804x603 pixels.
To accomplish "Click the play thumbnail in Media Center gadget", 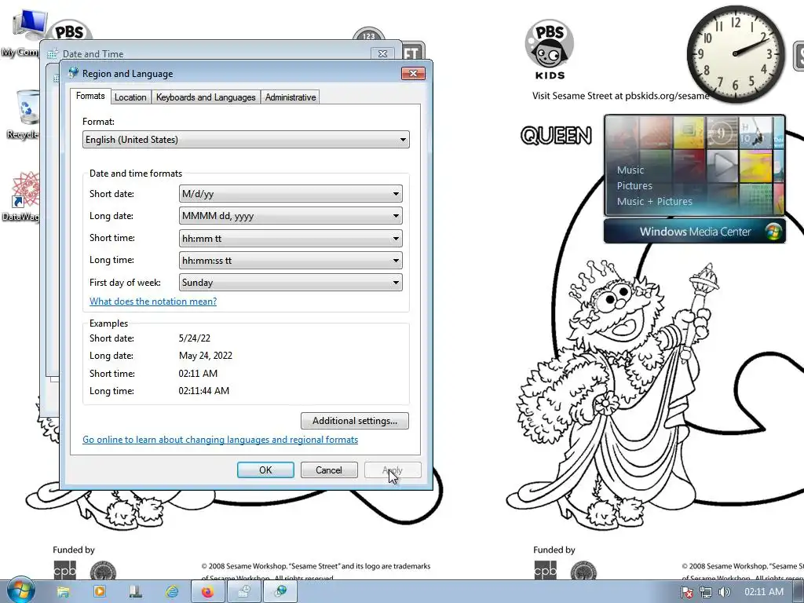I will point(722,165).
